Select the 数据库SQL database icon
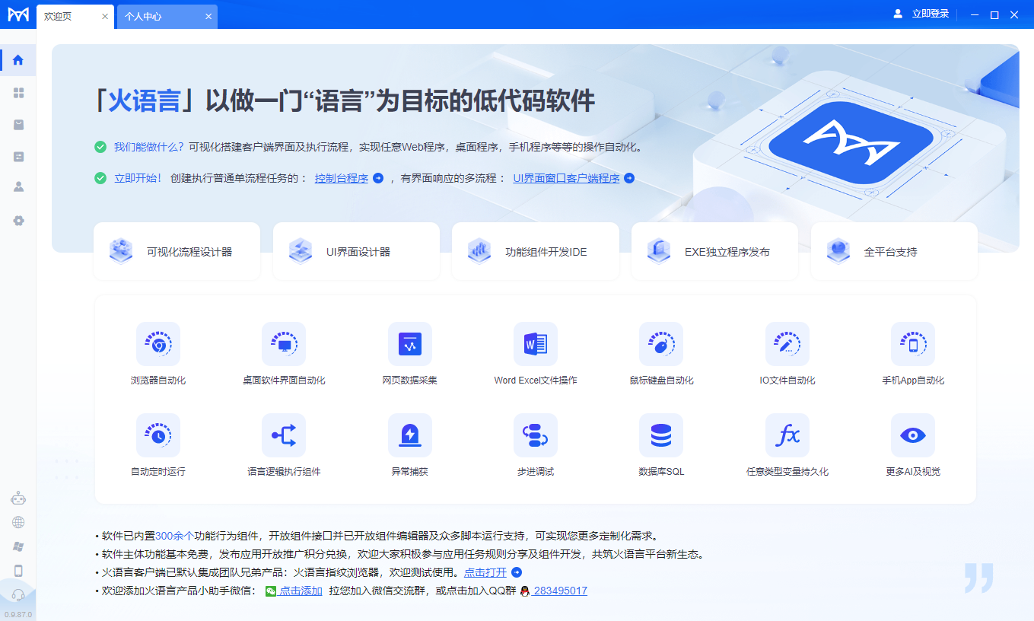The width and height of the screenshot is (1034, 621). (x=660, y=436)
